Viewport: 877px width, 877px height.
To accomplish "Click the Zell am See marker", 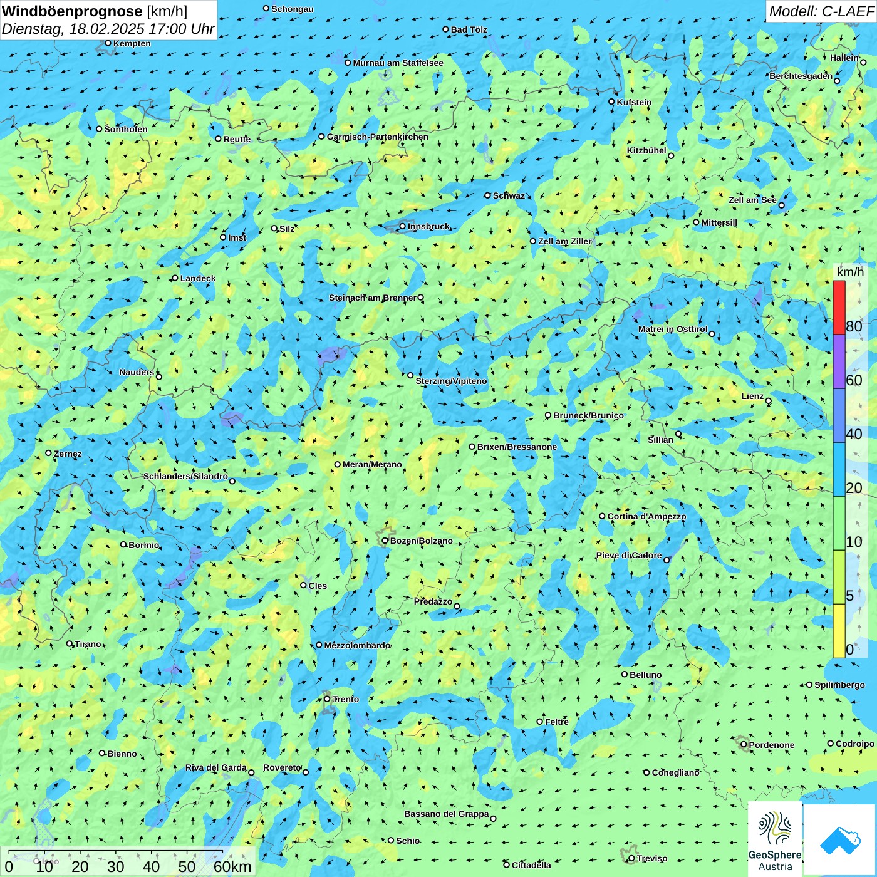I will pyautogui.click(x=781, y=205).
